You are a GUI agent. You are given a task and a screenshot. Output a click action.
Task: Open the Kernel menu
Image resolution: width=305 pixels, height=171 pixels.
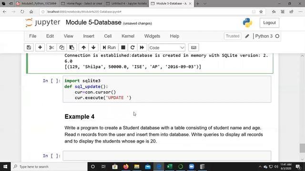(128, 36)
